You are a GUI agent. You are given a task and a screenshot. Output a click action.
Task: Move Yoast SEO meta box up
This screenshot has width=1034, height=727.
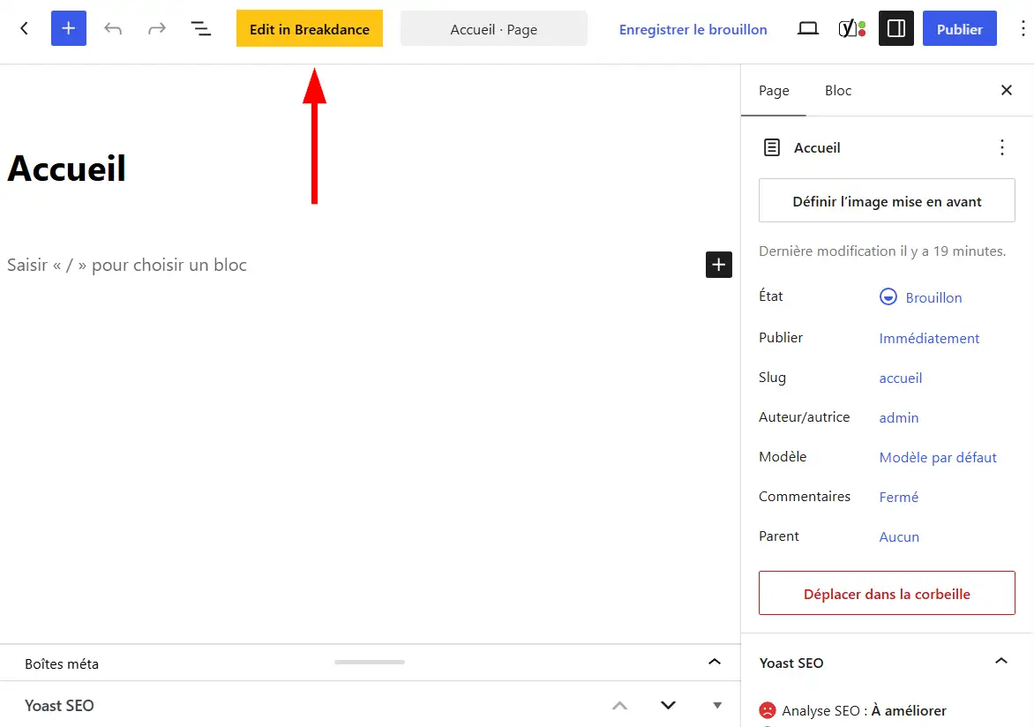point(619,705)
